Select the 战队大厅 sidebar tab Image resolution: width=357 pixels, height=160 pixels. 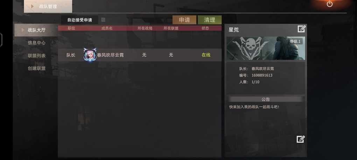36,30
